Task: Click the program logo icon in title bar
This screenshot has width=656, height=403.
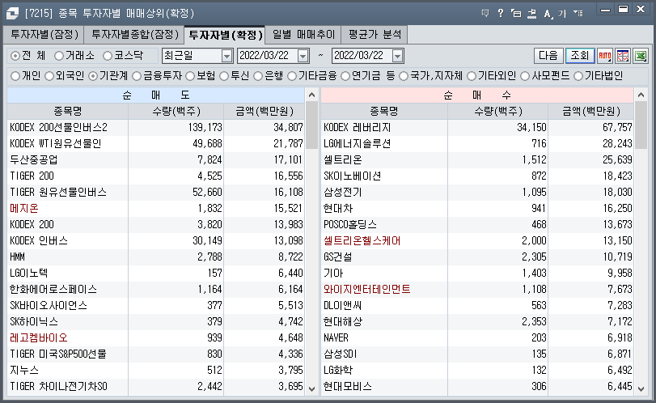Action: coord(12,14)
